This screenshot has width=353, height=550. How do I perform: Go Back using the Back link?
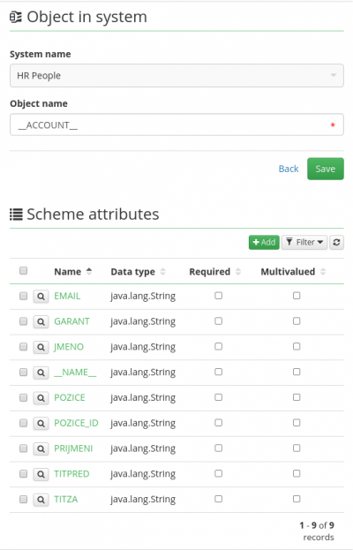(x=289, y=169)
